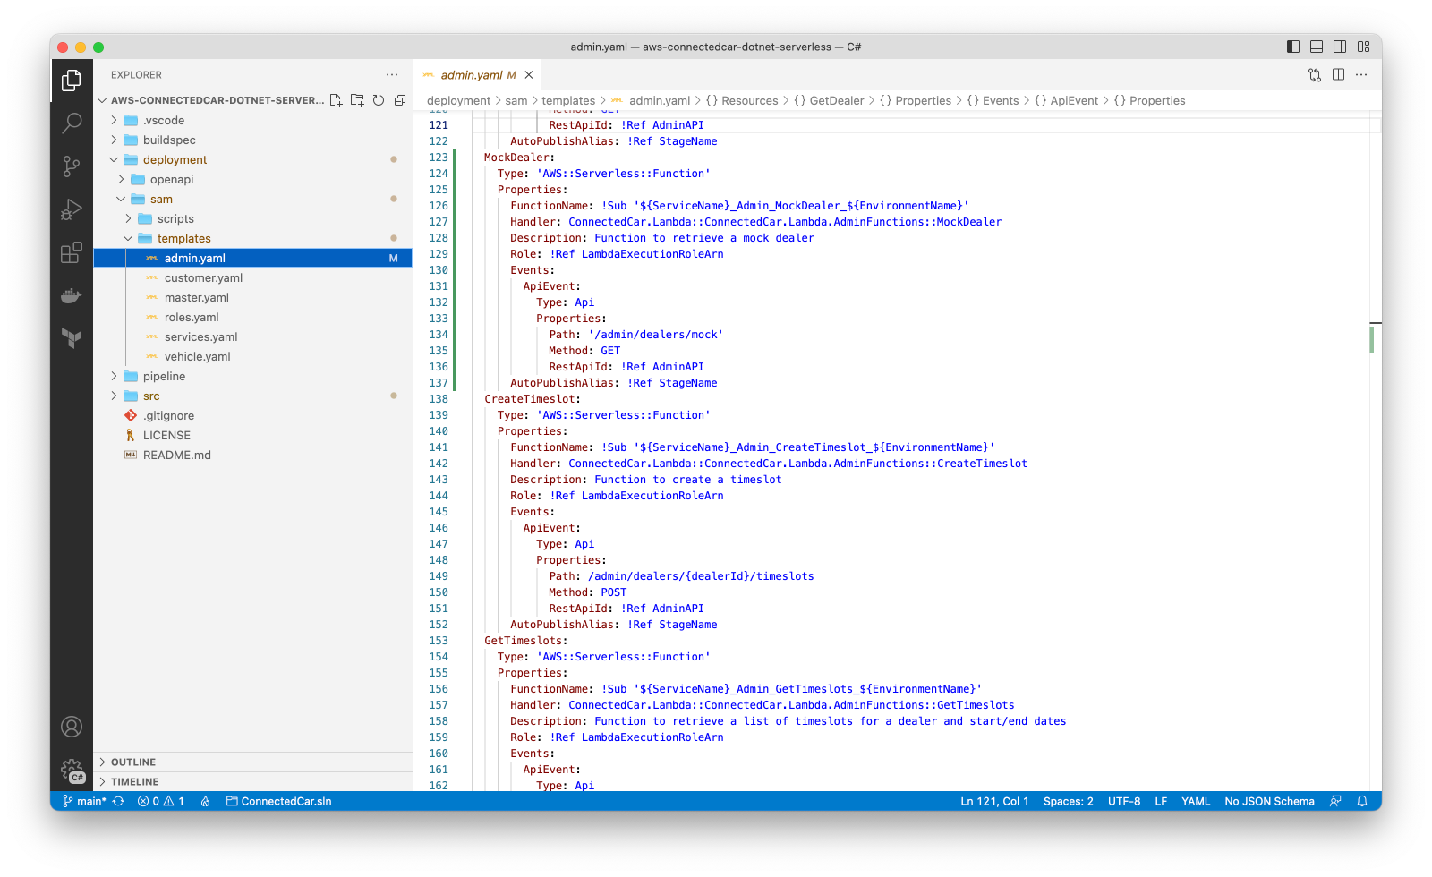The height and width of the screenshot is (877, 1432).
Task: Select the admin.yaml editor tab
Action: pyautogui.click(x=477, y=75)
